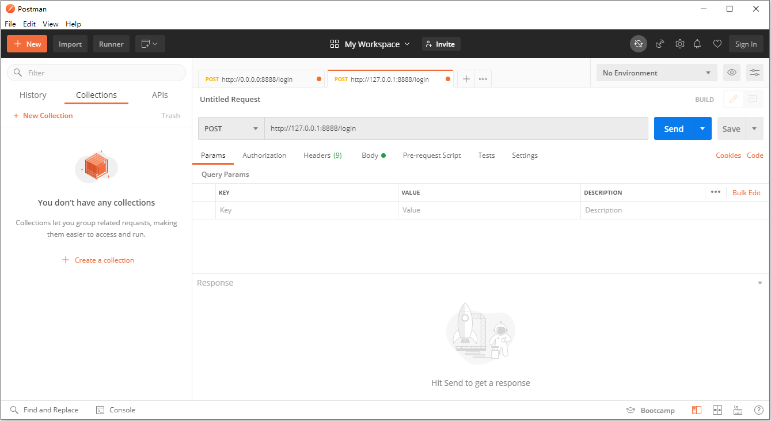Open the satellite capture requests icon

click(x=660, y=44)
